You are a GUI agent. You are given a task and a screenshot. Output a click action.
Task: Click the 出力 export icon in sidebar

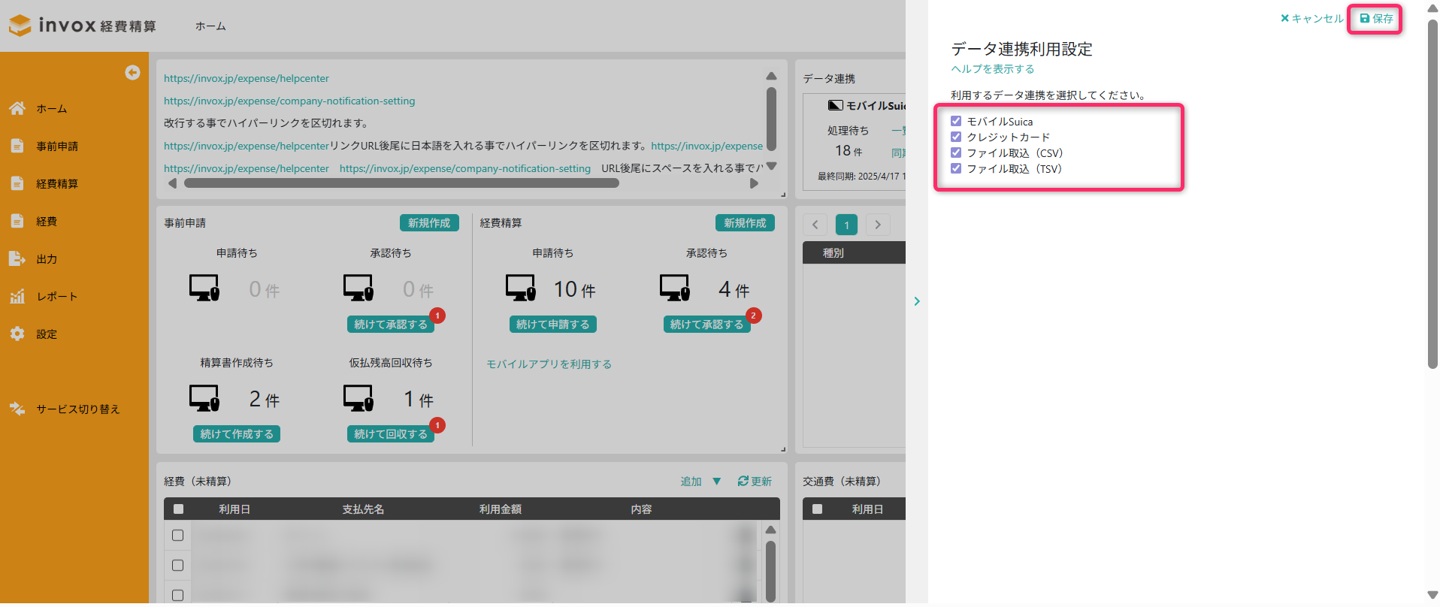pyautogui.click(x=17, y=258)
